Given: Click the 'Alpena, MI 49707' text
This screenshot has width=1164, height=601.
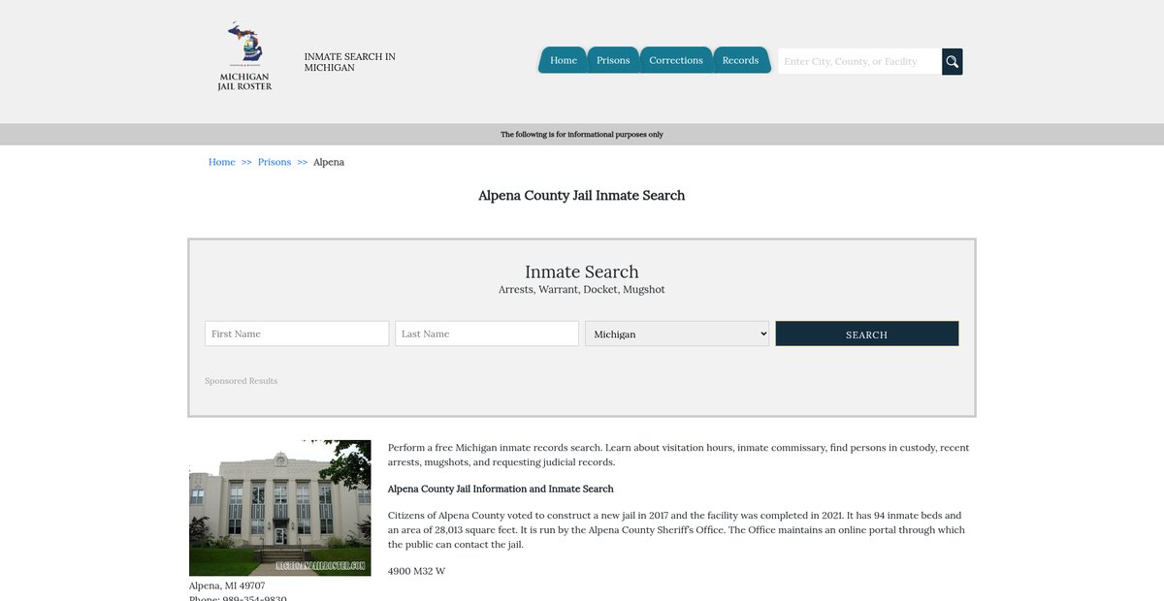Looking at the screenshot, I should click(227, 585).
